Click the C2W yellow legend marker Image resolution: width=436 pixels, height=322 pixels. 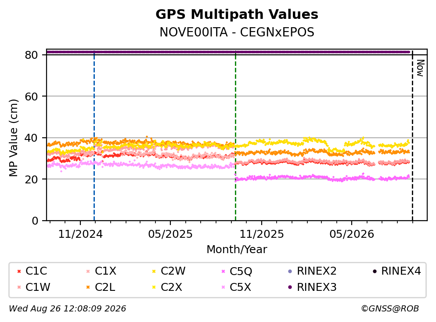click(x=154, y=271)
